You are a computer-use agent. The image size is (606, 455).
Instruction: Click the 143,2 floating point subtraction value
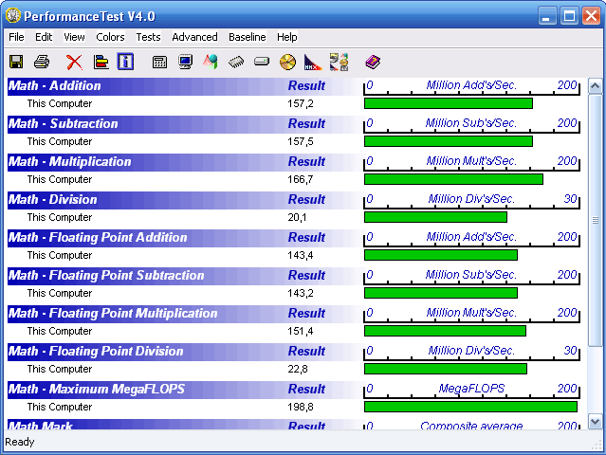[301, 293]
